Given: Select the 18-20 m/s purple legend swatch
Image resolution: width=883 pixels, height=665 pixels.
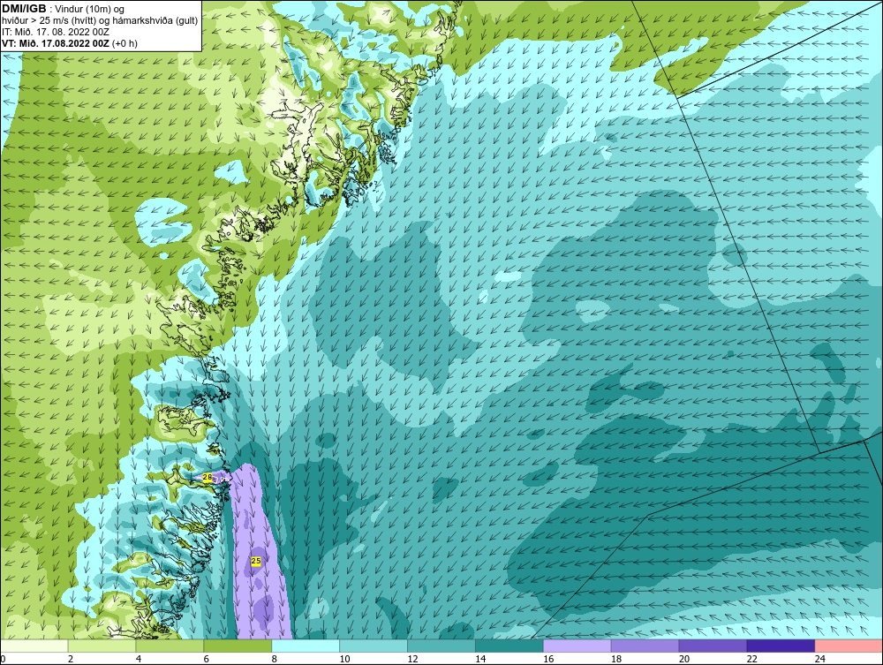Looking at the screenshot, I should coord(645,646).
